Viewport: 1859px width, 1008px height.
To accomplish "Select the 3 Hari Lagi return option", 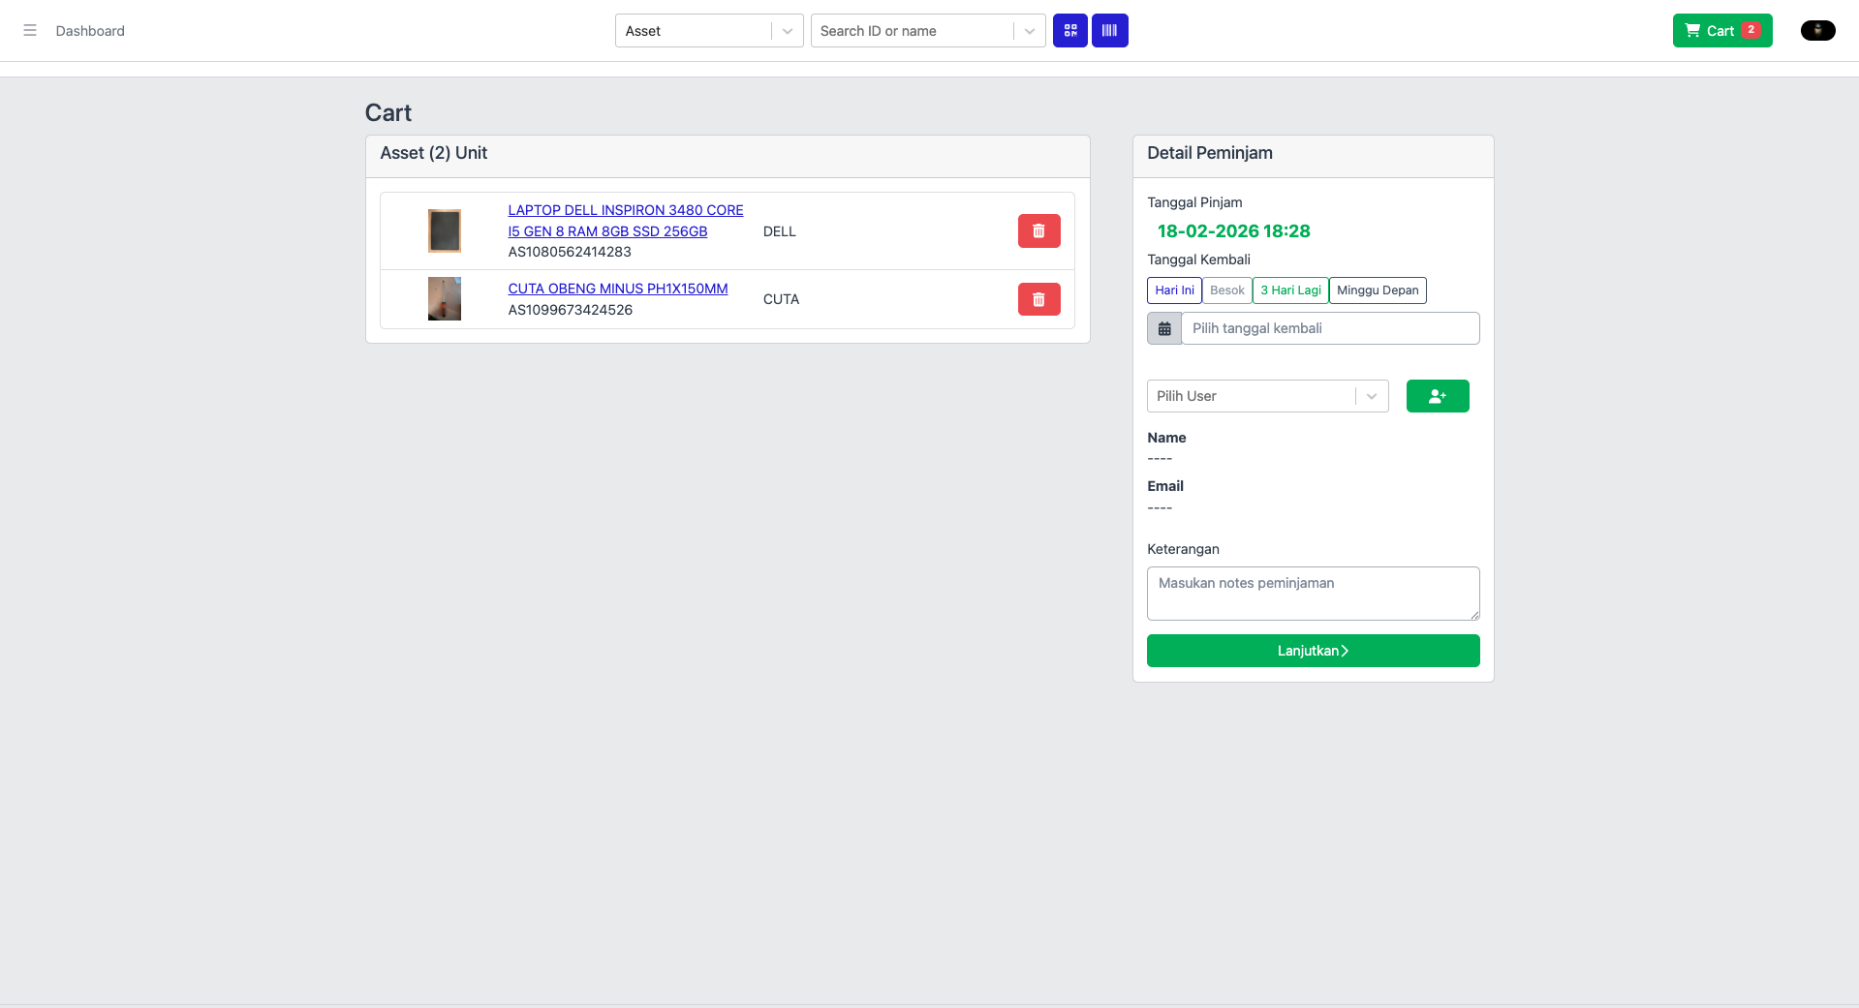I will point(1289,290).
